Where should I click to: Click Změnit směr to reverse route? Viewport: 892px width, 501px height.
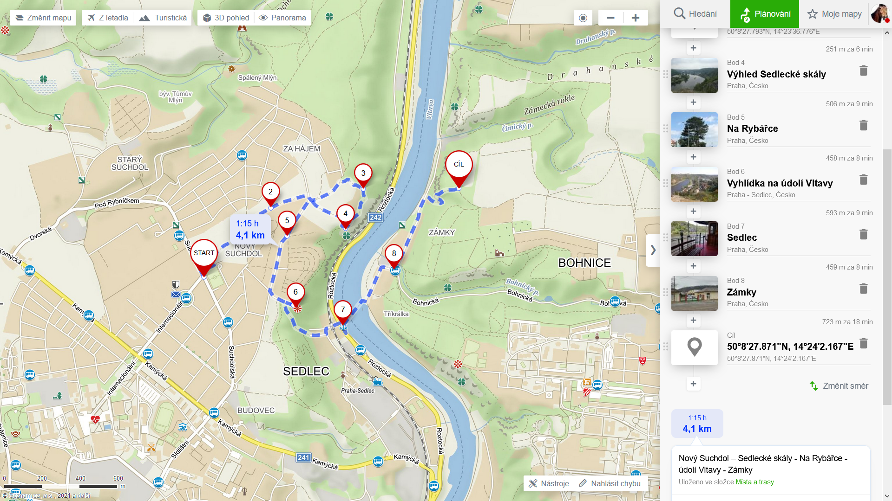click(839, 386)
